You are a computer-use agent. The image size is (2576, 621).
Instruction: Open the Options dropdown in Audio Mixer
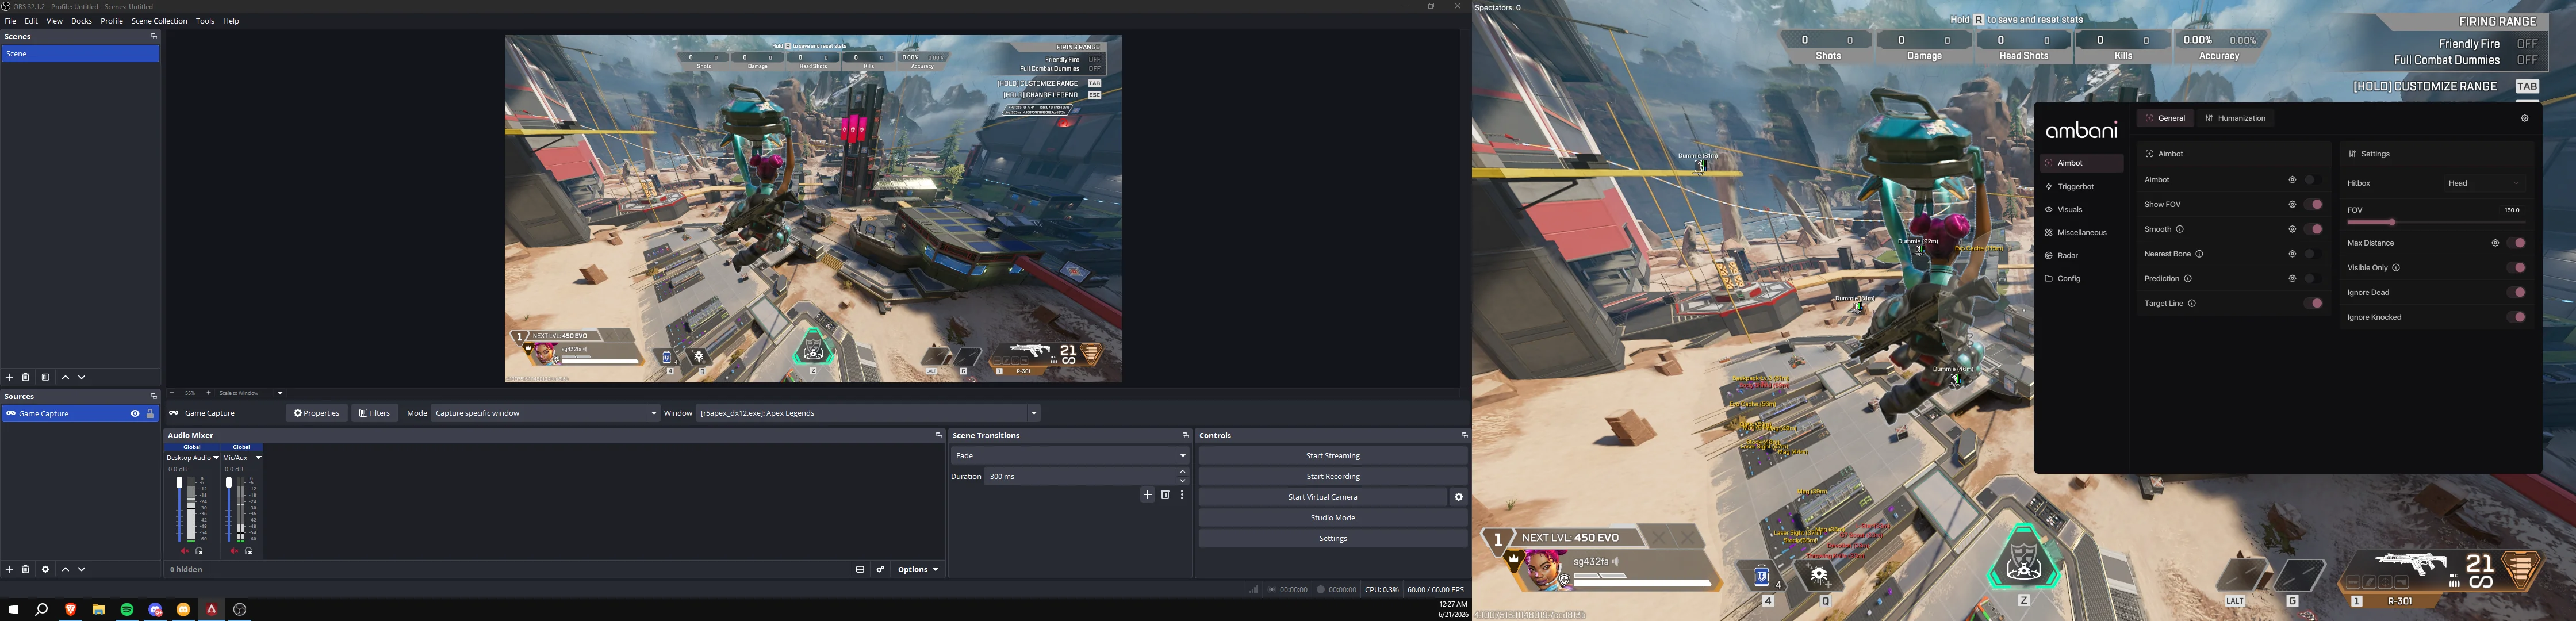point(918,569)
